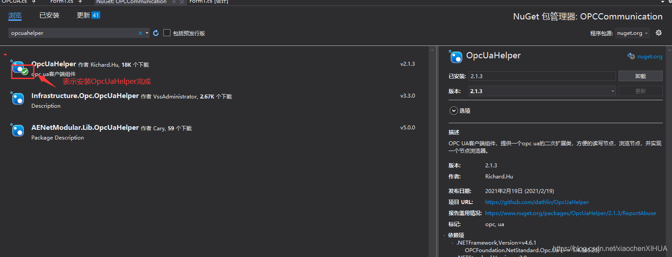This screenshot has width=672, height=257.
Task: Click the 描述 description heading
Action: 454,132
